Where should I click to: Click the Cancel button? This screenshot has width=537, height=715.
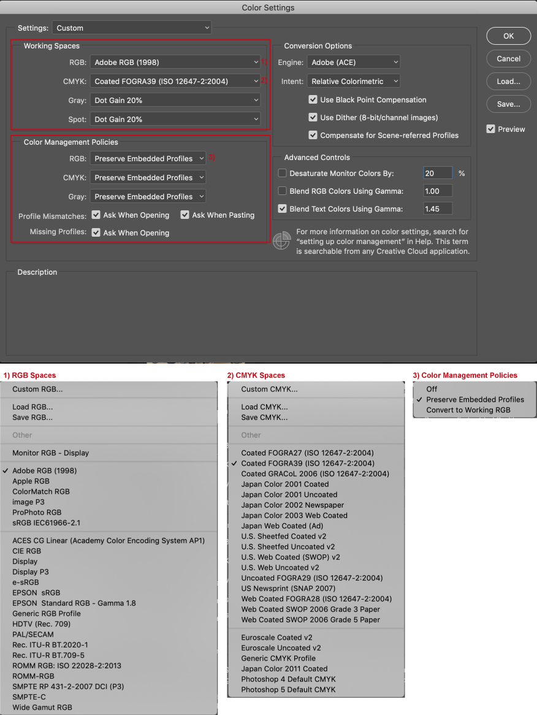[508, 59]
